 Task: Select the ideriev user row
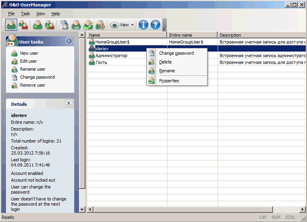197,48
